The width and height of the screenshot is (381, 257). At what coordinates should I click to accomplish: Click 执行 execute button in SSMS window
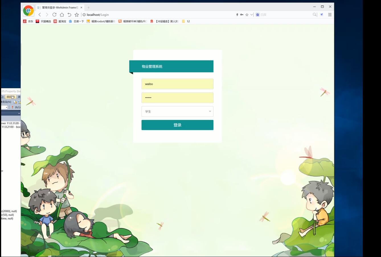16,107
